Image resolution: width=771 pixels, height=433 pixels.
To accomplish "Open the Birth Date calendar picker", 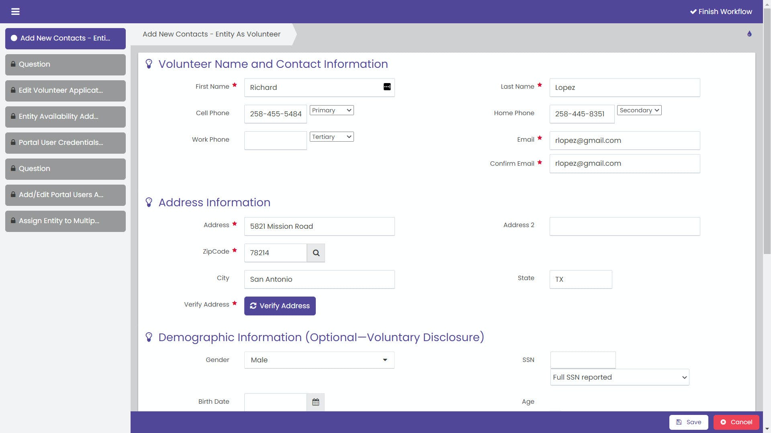I will [315, 402].
